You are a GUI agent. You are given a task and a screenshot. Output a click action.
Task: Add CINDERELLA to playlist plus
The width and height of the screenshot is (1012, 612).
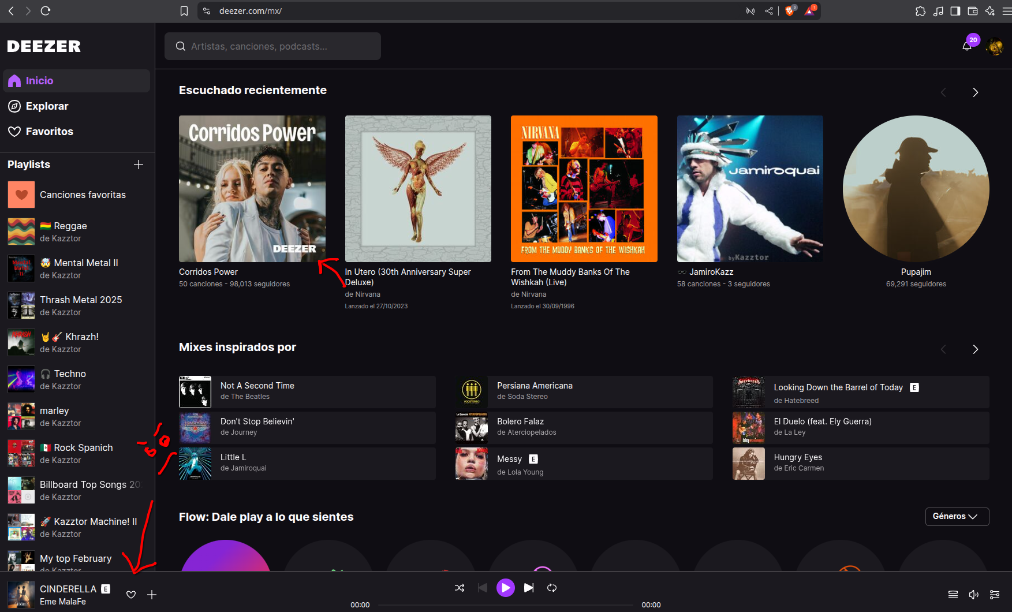coord(152,595)
